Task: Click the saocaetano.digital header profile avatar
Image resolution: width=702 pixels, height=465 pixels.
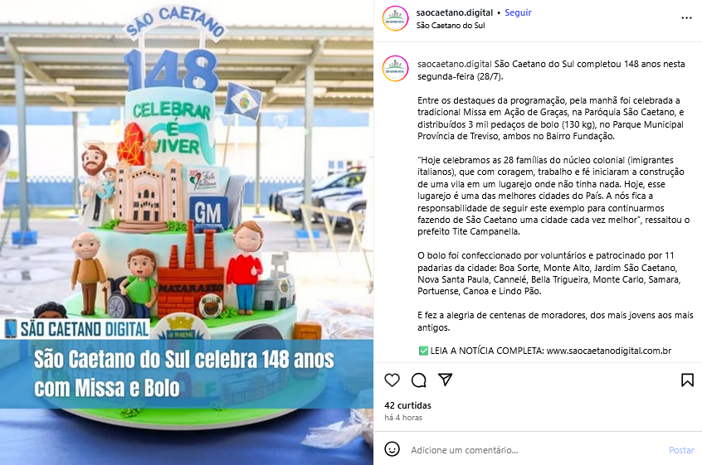Action: (395, 18)
